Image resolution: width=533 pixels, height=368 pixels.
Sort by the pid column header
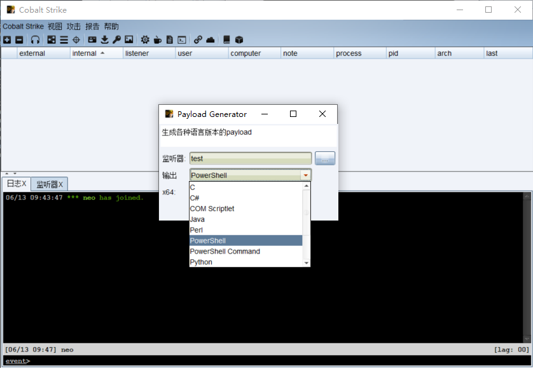point(411,53)
